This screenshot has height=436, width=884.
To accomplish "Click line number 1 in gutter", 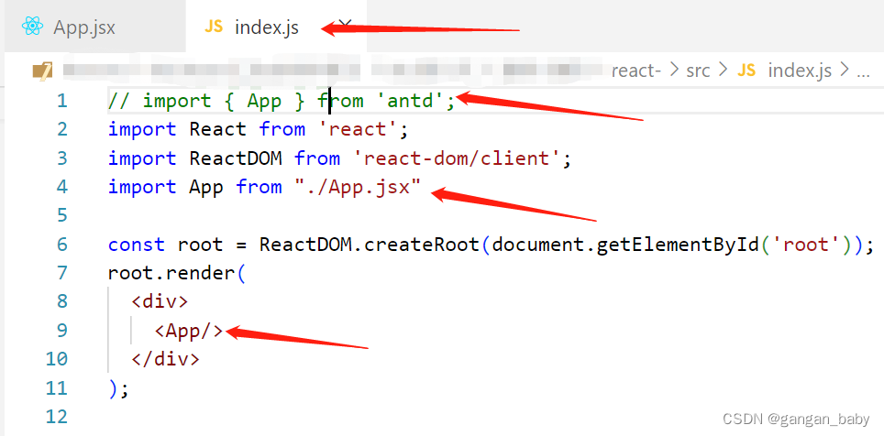I will pyautogui.click(x=61, y=101).
